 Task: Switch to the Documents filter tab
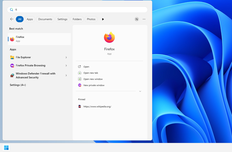pos(45,19)
